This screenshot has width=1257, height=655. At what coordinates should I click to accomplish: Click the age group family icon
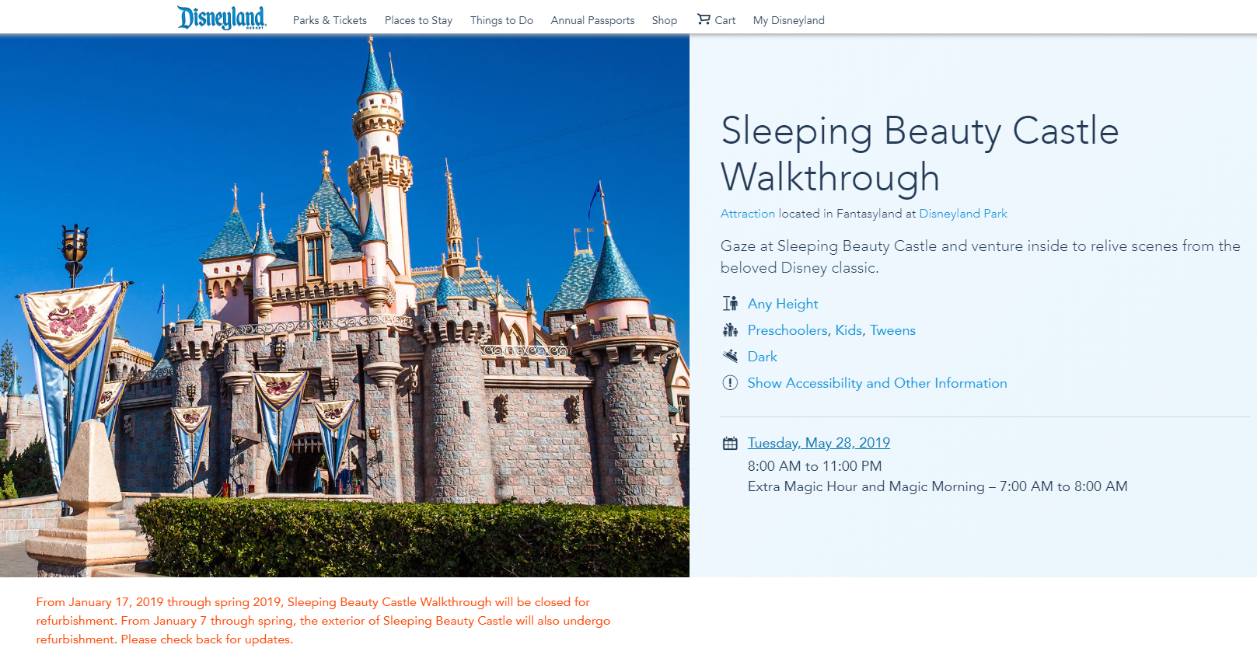[730, 330]
